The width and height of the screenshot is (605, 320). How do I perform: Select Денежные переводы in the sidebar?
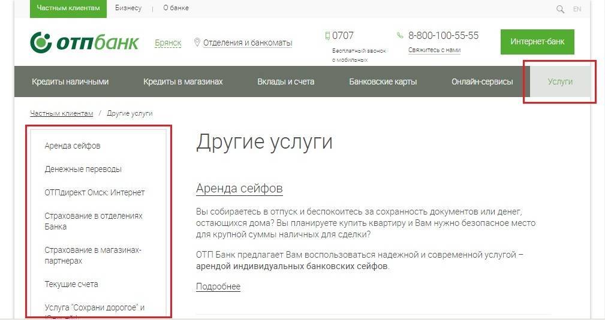click(x=83, y=169)
